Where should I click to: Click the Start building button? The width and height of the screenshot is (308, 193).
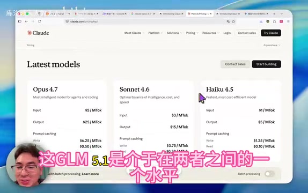point(266,64)
